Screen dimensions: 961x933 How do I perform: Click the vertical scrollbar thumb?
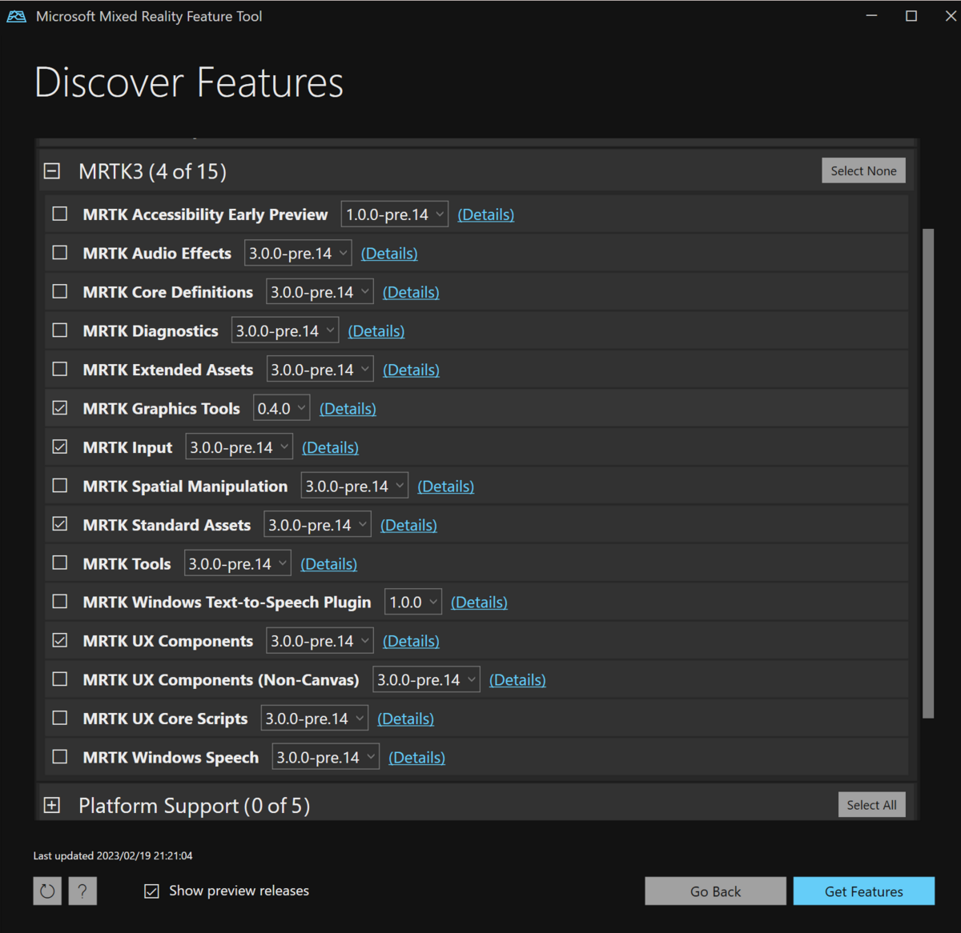pyautogui.click(x=928, y=474)
